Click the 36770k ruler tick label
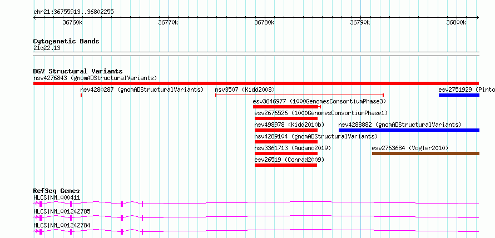 click(169, 22)
